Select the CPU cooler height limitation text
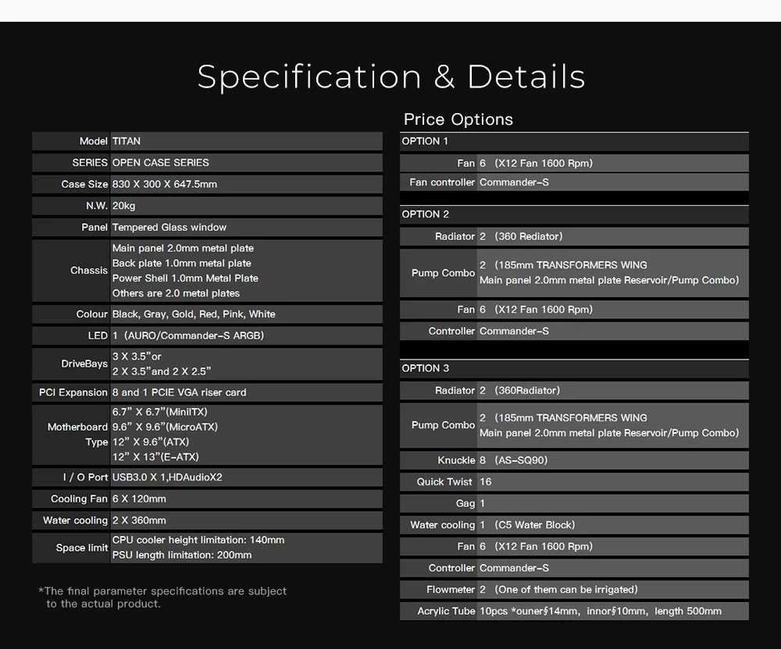This screenshot has width=781, height=649. pos(198,540)
